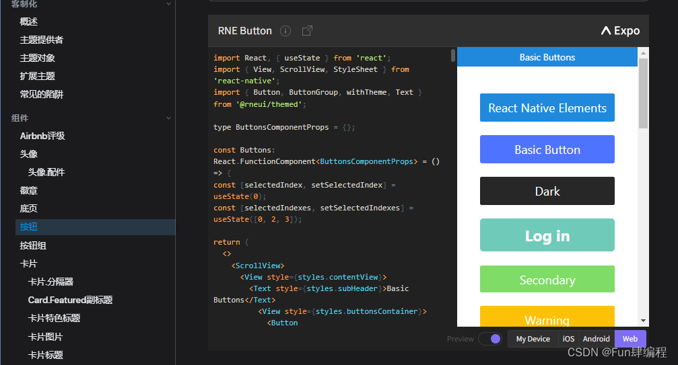This screenshot has width=678, height=365.
Task: Click the Basic Buttons preview header
Action: tap(547, 57)
